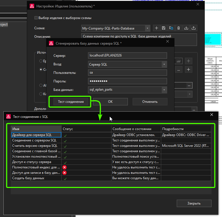
Task: Open the Вход login type dropdown
Action: pos(164,64)
